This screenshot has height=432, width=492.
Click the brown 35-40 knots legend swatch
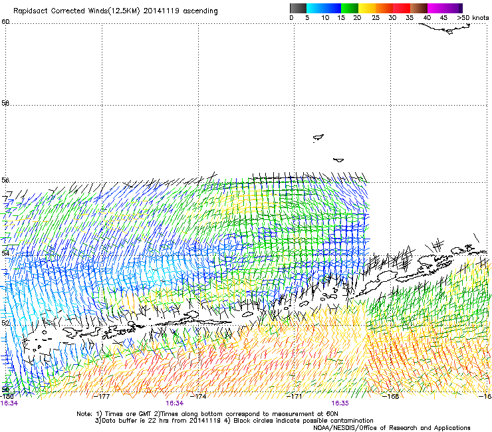(419, 8)
